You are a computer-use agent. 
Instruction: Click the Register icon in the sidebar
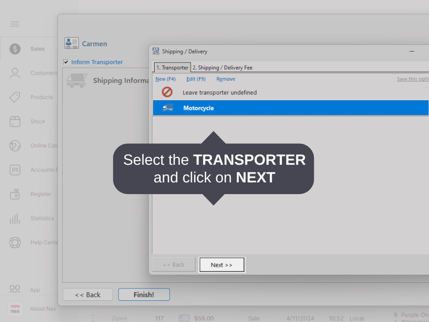pyautogui.click(x=15, y=194)
